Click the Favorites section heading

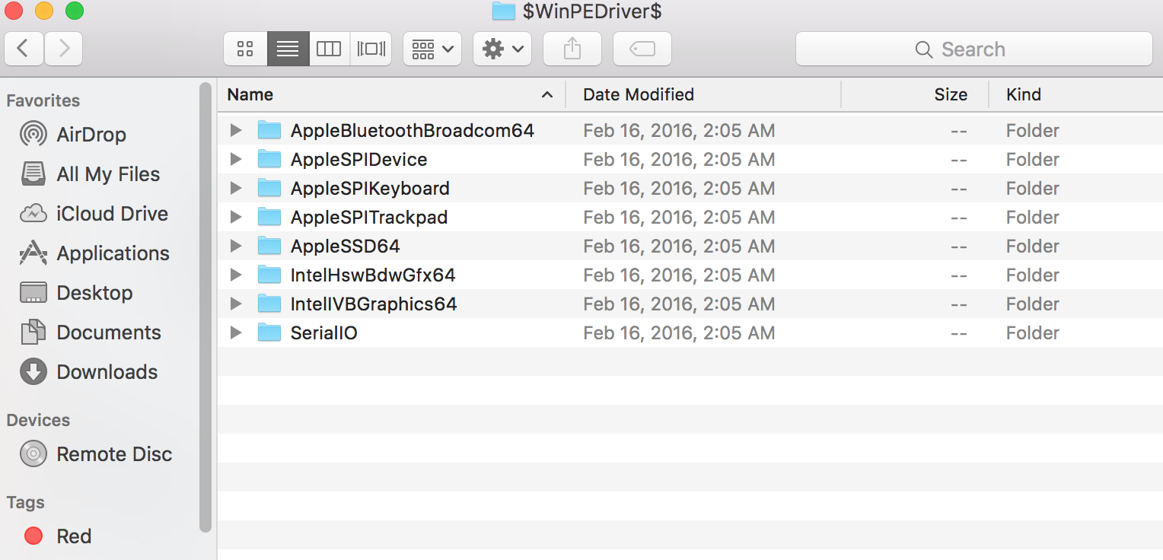43,100
